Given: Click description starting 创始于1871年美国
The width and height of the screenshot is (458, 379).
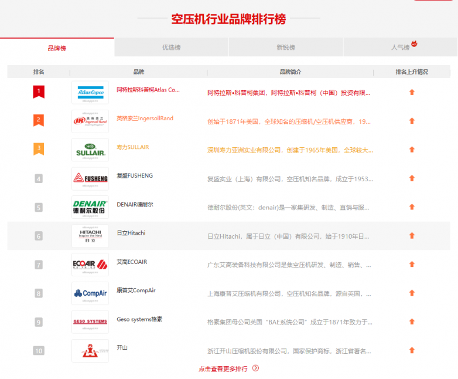Looking at the screenshot, I should point(289,121).
